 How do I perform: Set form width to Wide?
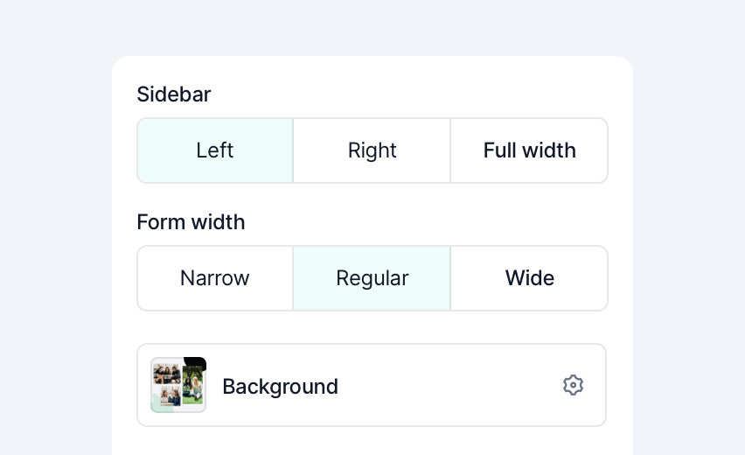point(529,278)
